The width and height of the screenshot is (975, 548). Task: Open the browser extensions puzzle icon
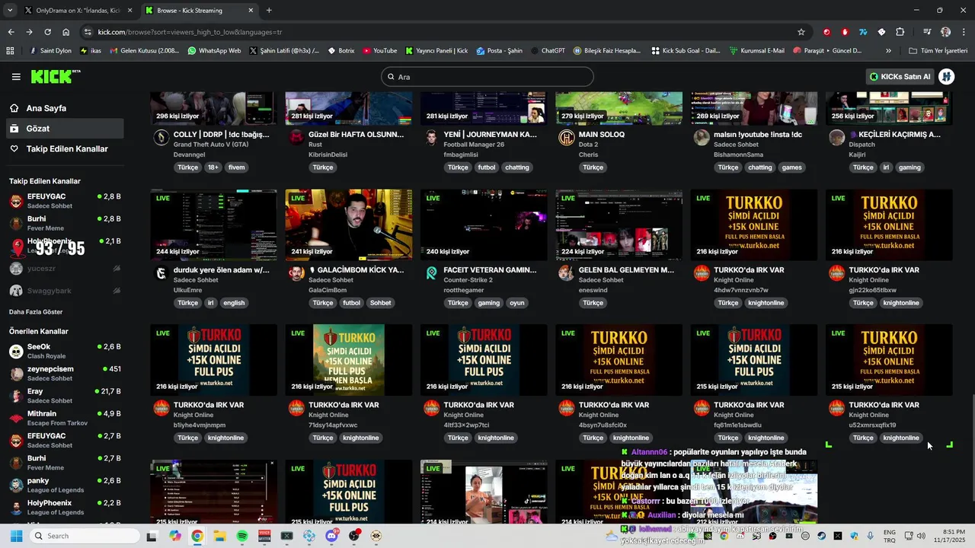(x=900, y=32)
